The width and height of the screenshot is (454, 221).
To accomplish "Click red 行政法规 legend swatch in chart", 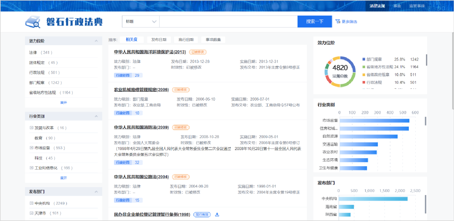I will click(364, 82).
